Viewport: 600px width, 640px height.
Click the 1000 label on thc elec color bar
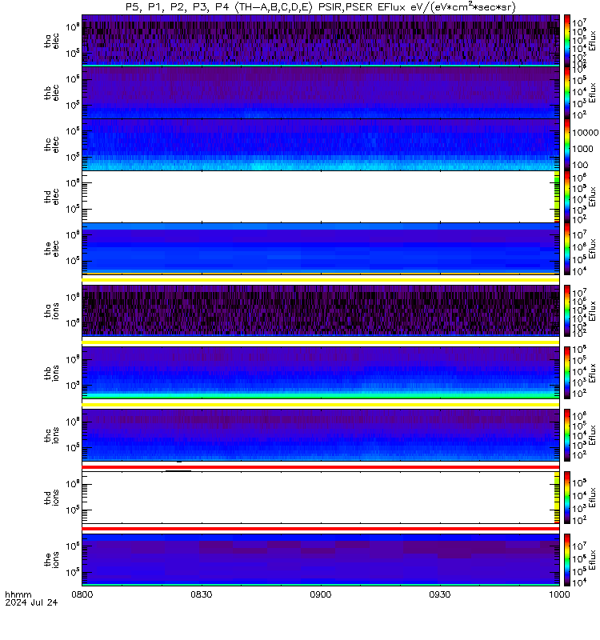point(583,149)
